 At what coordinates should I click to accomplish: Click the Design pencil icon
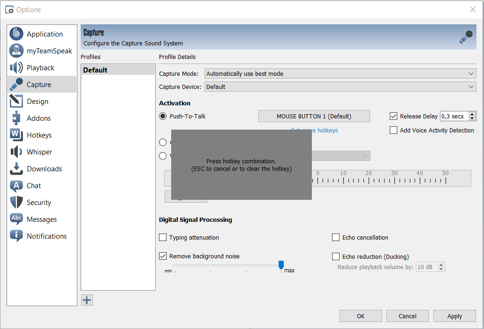coord(16,102)
